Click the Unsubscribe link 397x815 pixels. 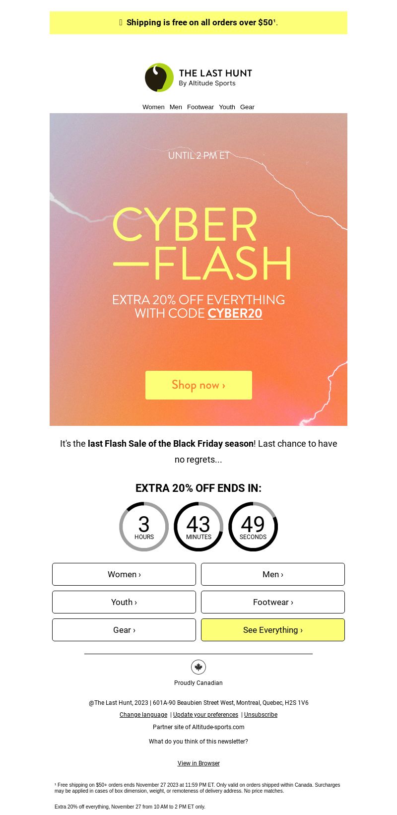click(x=261, y=715)
